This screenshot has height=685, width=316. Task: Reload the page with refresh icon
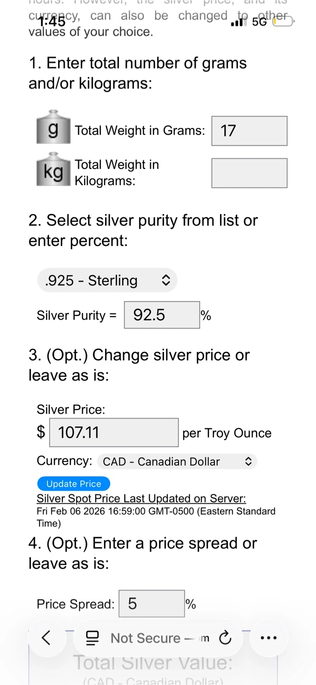tap(225, 638)
